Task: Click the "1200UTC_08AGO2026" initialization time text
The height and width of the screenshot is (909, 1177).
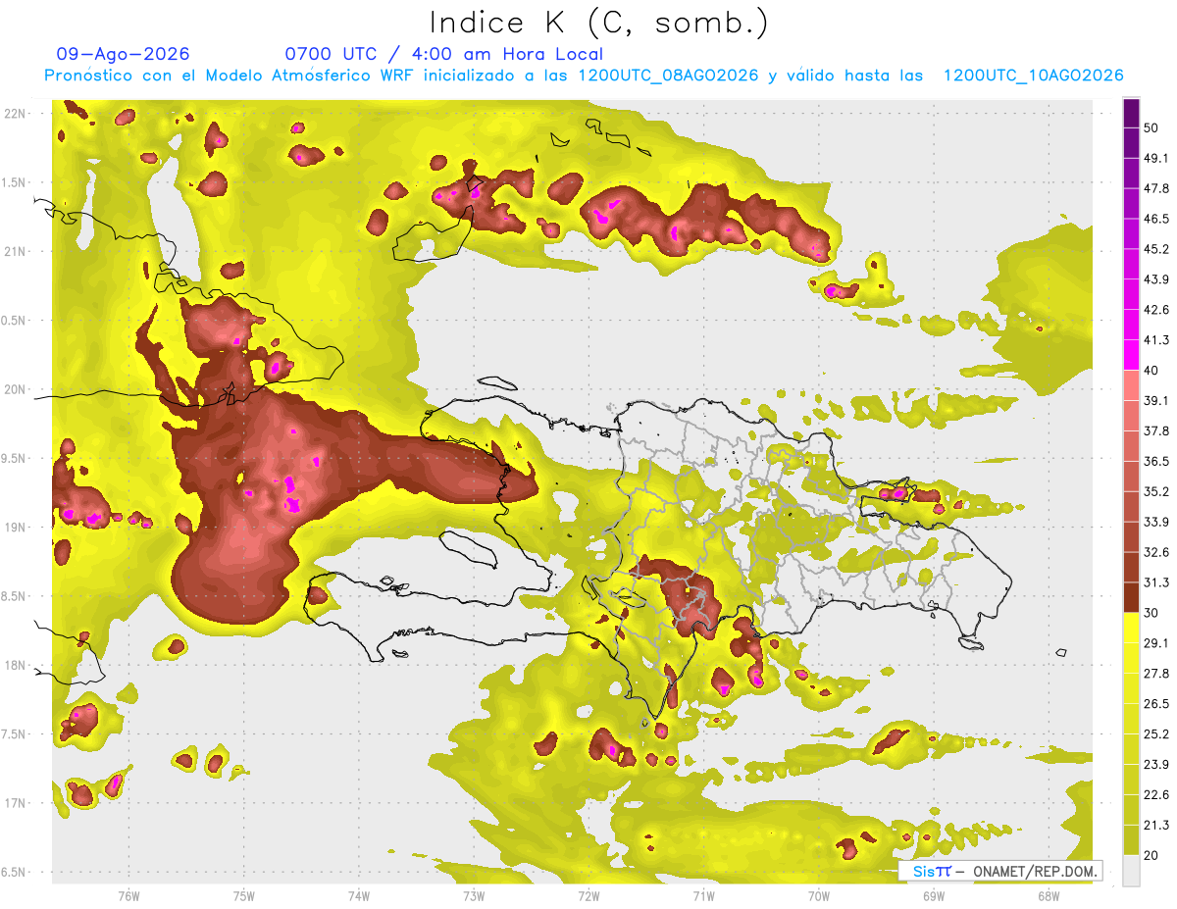Action: (668, 76)
